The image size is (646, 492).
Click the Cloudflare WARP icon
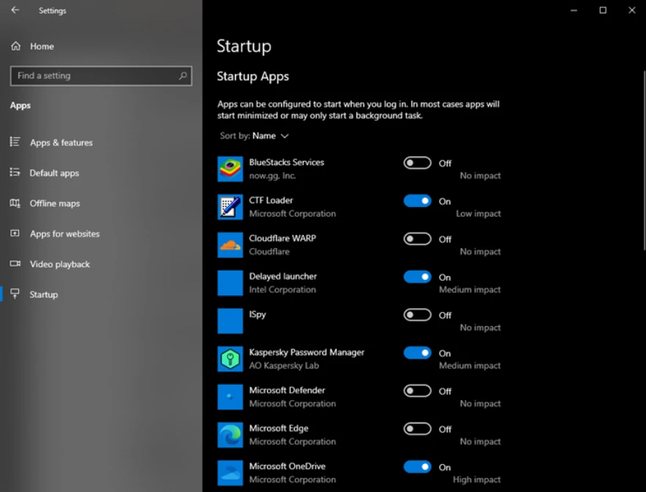click(x=231, y=245)
